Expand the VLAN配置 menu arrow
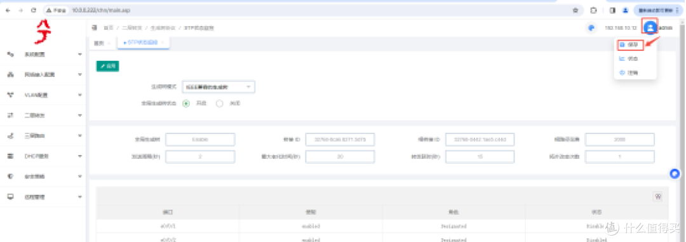 [x=79, y=95]
